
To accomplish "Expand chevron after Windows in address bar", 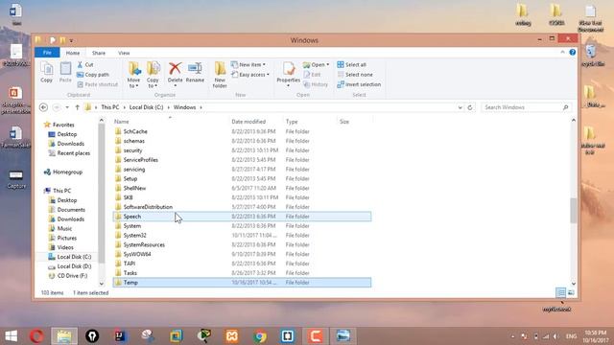I will coord(201,107).
